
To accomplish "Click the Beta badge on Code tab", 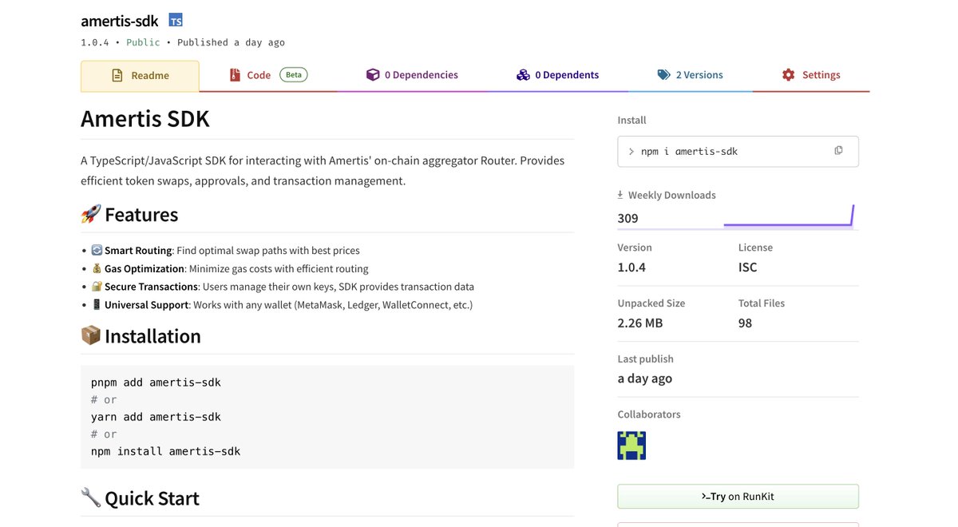I will [294, 75].
